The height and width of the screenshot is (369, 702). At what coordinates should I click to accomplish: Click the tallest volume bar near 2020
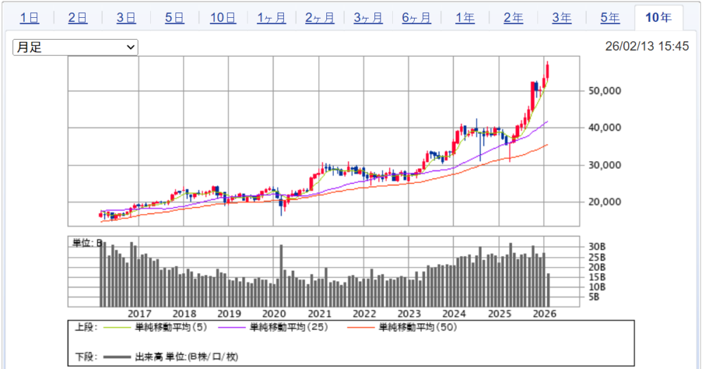point(281,276)
